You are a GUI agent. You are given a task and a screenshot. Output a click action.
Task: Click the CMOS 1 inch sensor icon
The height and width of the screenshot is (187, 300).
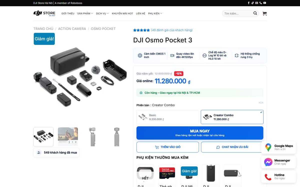pos(140,55)
